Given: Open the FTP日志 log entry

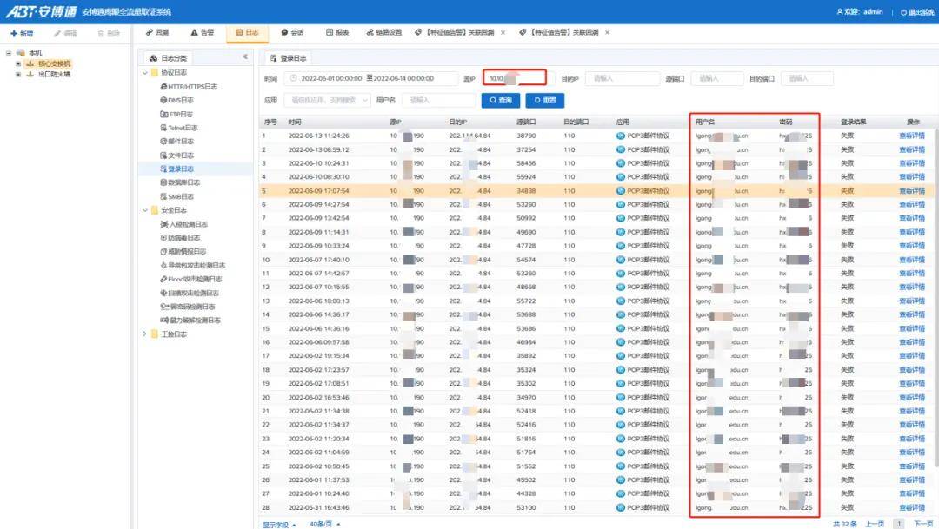Looking at the screenshot, I should 176,114.
